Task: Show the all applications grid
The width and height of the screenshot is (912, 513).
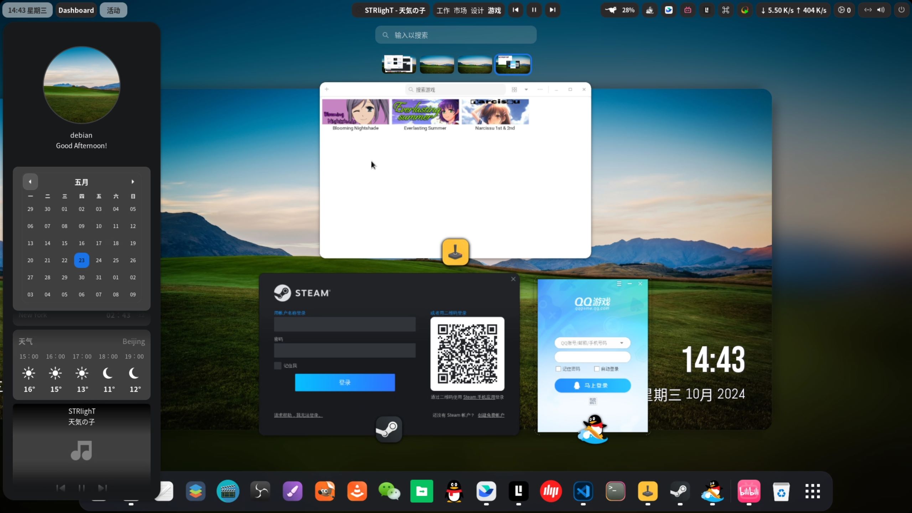Action: coord(813,491)
